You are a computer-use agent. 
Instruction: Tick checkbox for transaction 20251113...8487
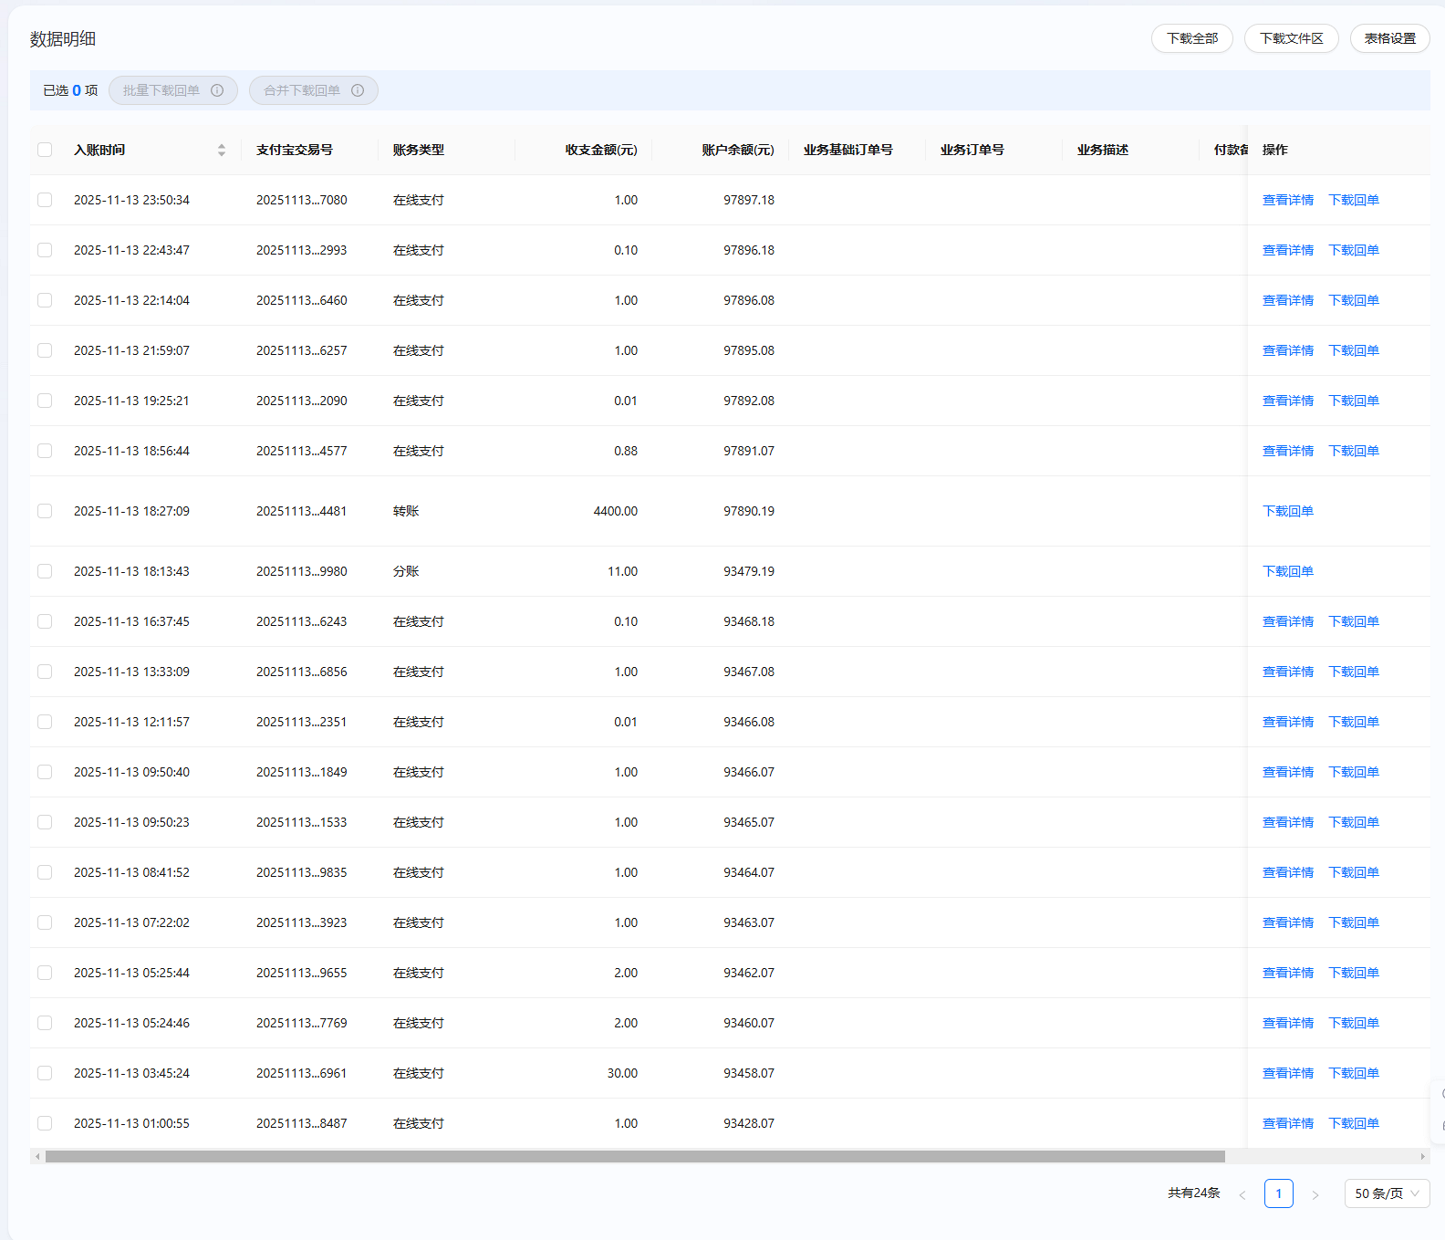(45, 1123)
